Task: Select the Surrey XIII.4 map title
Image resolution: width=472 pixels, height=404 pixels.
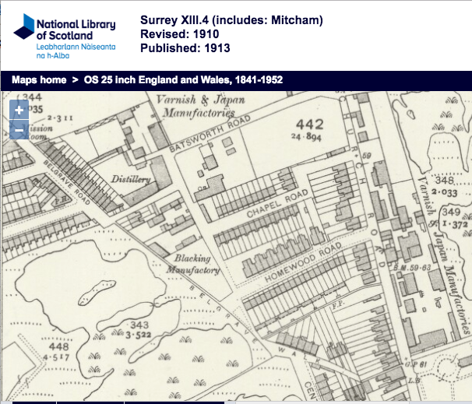Action: click(231, 20)
